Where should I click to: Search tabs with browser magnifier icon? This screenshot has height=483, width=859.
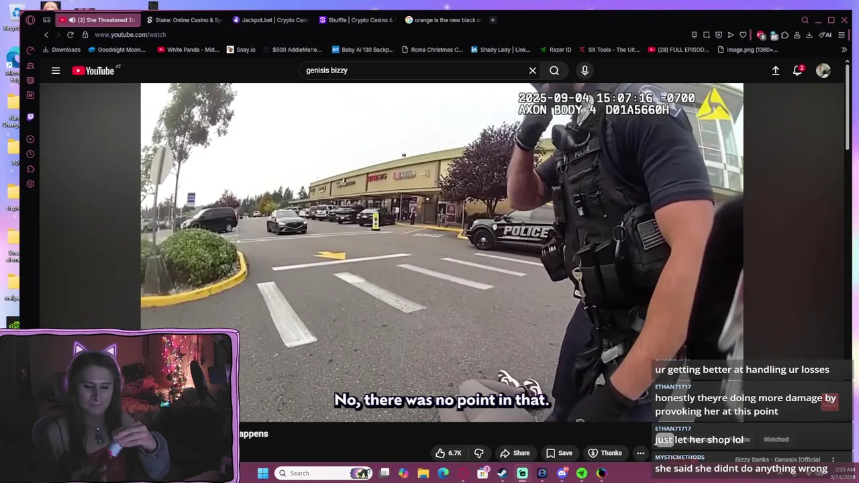805,20
